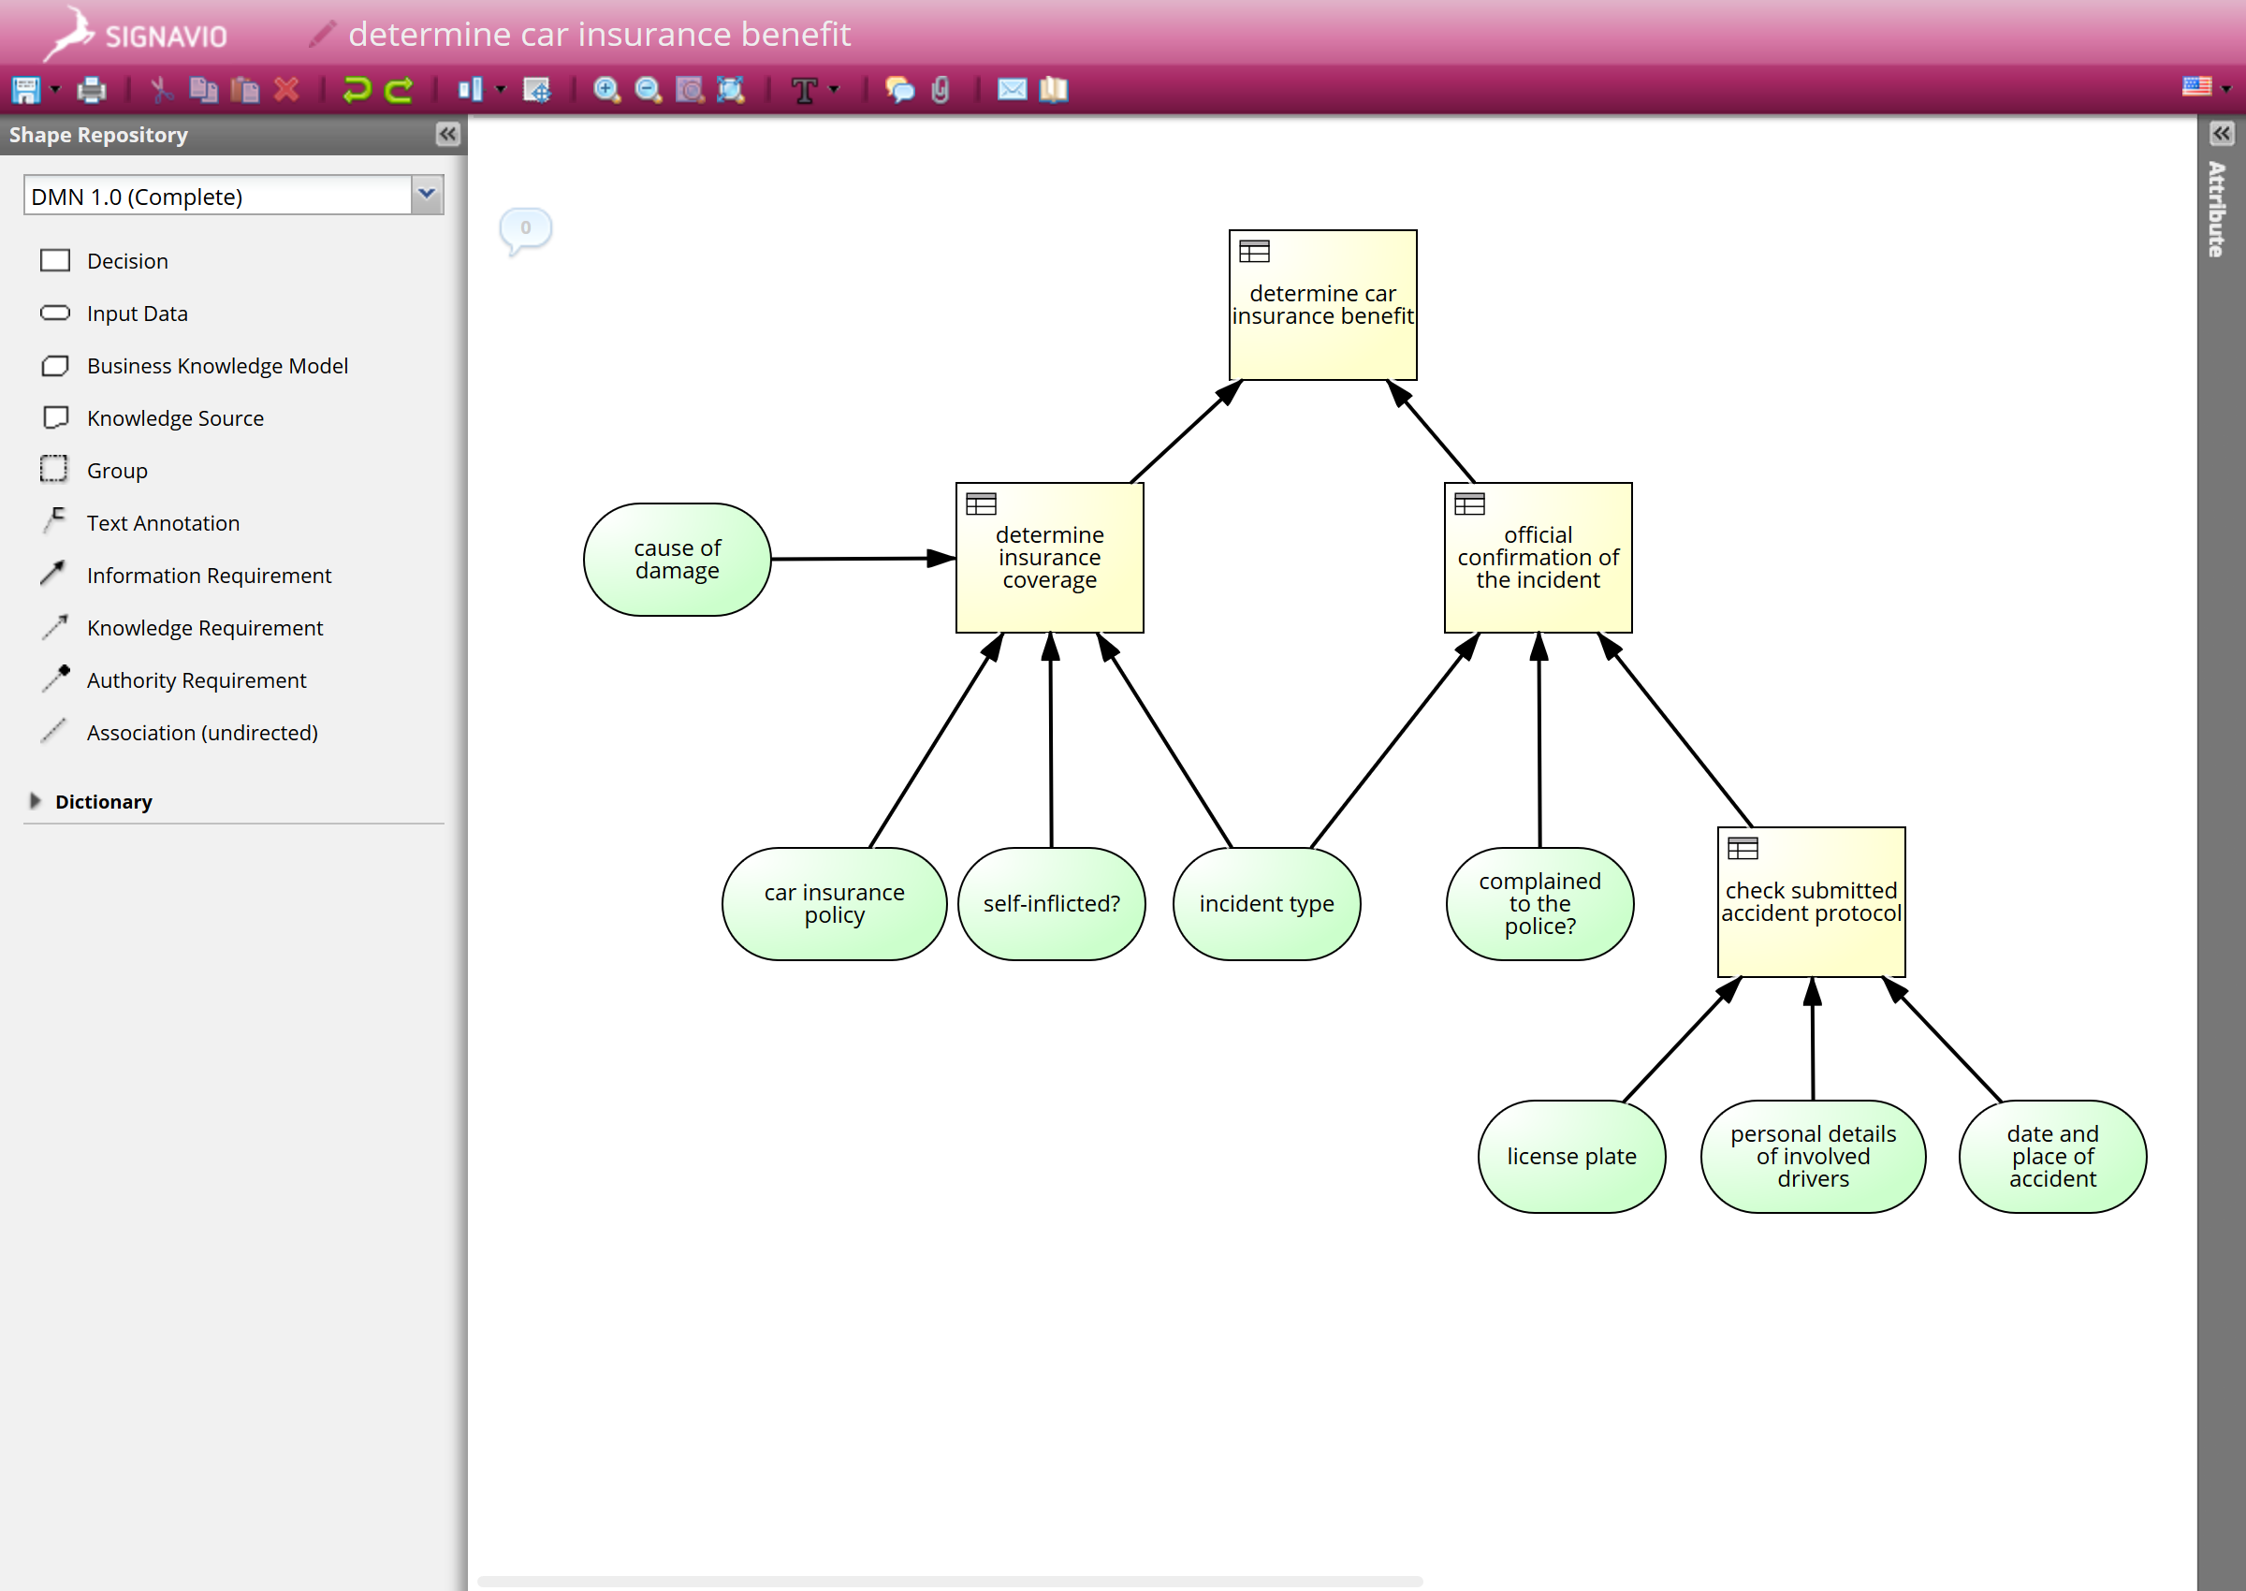Image resolution: width=2246 pixels, height=1591 pixels.
Task: Click the Text formatting T icon
Action: tap(804, 90)
